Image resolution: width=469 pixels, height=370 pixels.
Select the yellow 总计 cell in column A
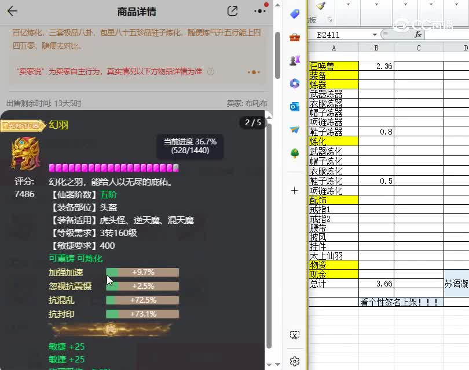click(318, 282)
